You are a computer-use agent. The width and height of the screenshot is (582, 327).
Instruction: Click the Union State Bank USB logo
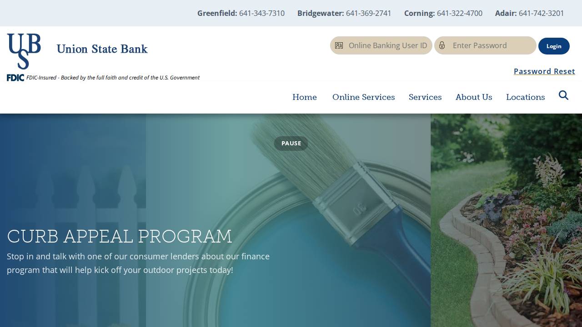(24, 50)
